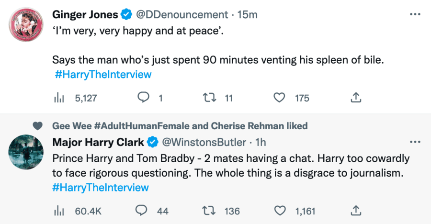Screen dimensions: 431x224
Task: Open #HarryTheInterview hashtag in Ginger Jones's tweet
Action: tap(103, 74)
